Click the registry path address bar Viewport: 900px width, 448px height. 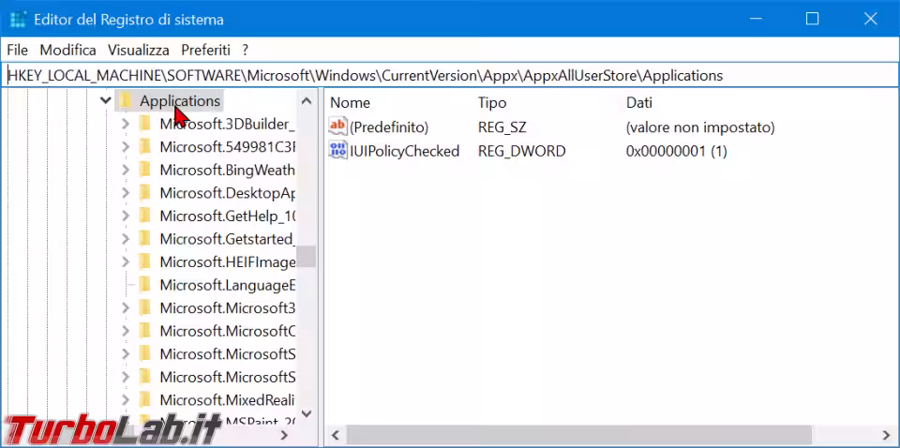point(449,75)
